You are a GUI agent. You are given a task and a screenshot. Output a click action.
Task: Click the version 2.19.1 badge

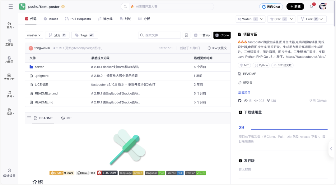point(195,173)
